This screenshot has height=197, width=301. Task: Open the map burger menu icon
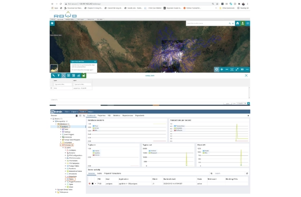point(248,23)
